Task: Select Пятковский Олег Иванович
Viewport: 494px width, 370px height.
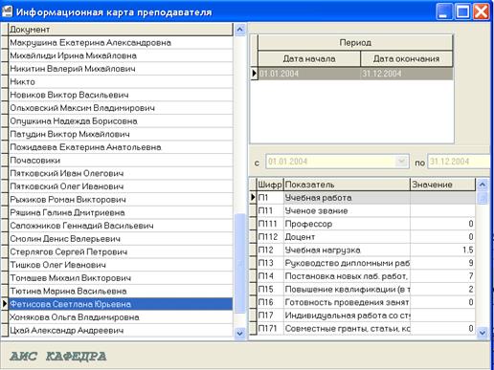Action: coord(121,186)
